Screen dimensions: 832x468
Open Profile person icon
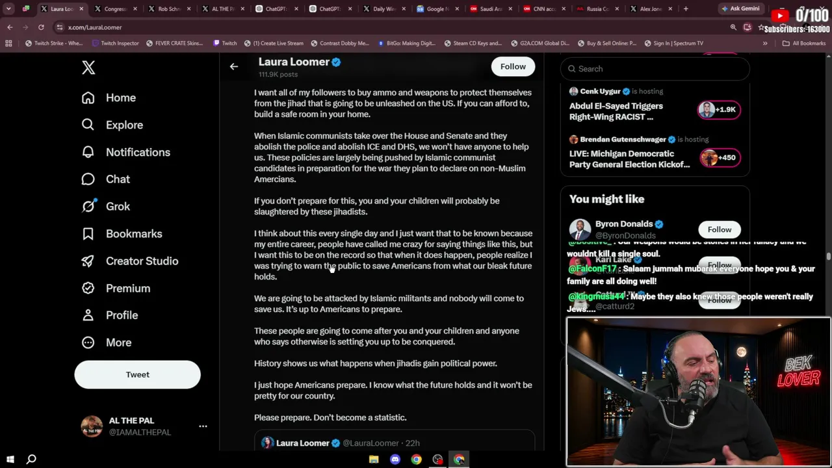(x=88, y=315)
